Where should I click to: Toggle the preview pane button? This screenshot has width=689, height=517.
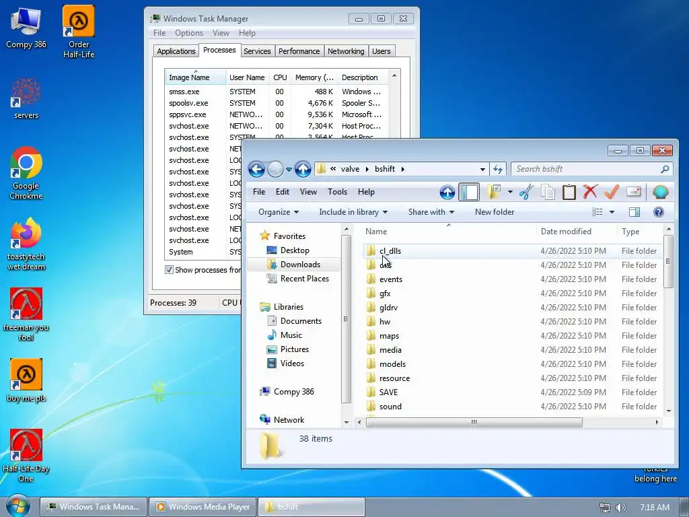coord(634,212)
